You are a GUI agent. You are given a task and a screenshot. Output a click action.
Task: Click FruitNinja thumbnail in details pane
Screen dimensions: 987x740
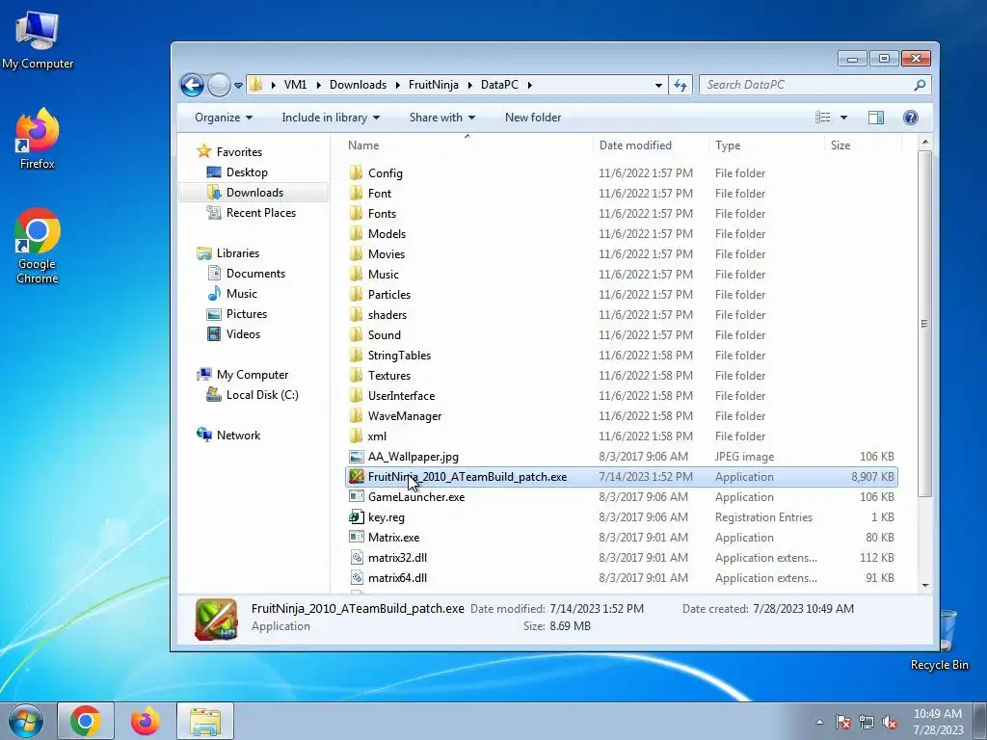pyautogui.click(x=216, y=620)
